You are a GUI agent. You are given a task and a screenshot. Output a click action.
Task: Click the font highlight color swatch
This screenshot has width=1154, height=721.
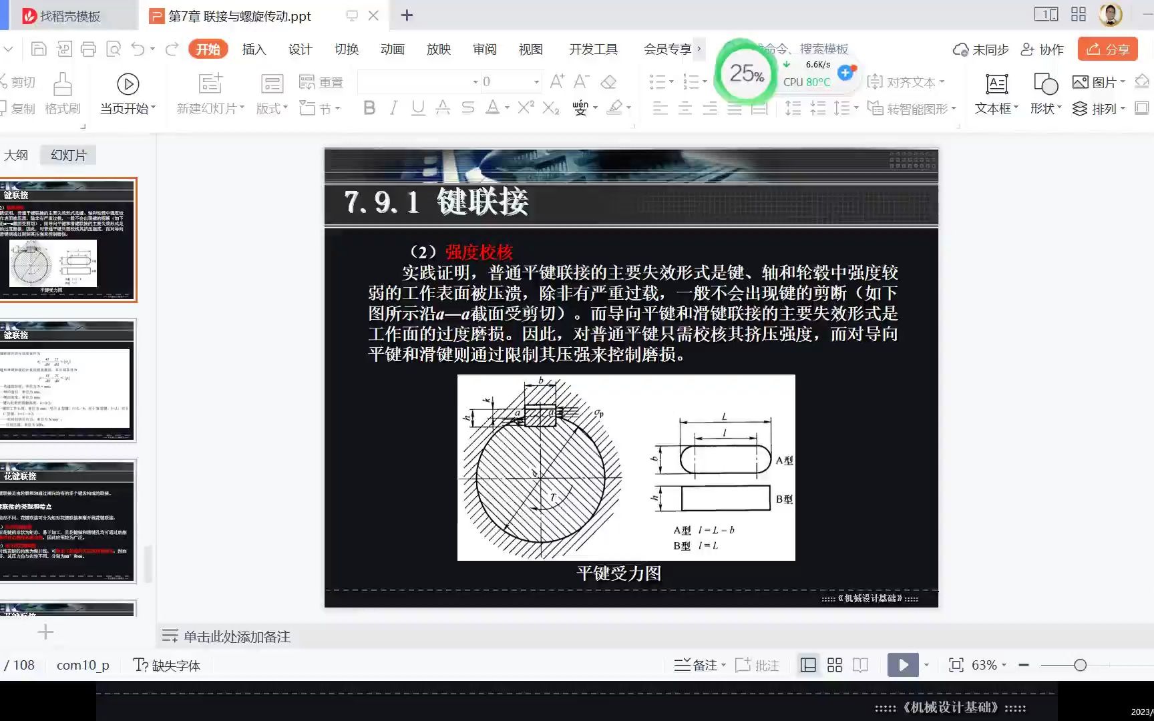(x=615, y=107)
